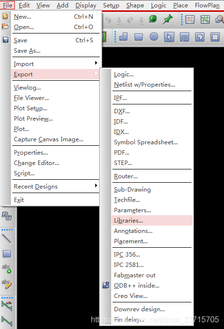Choose IPC 2581... export option

(x=152, y=265)
